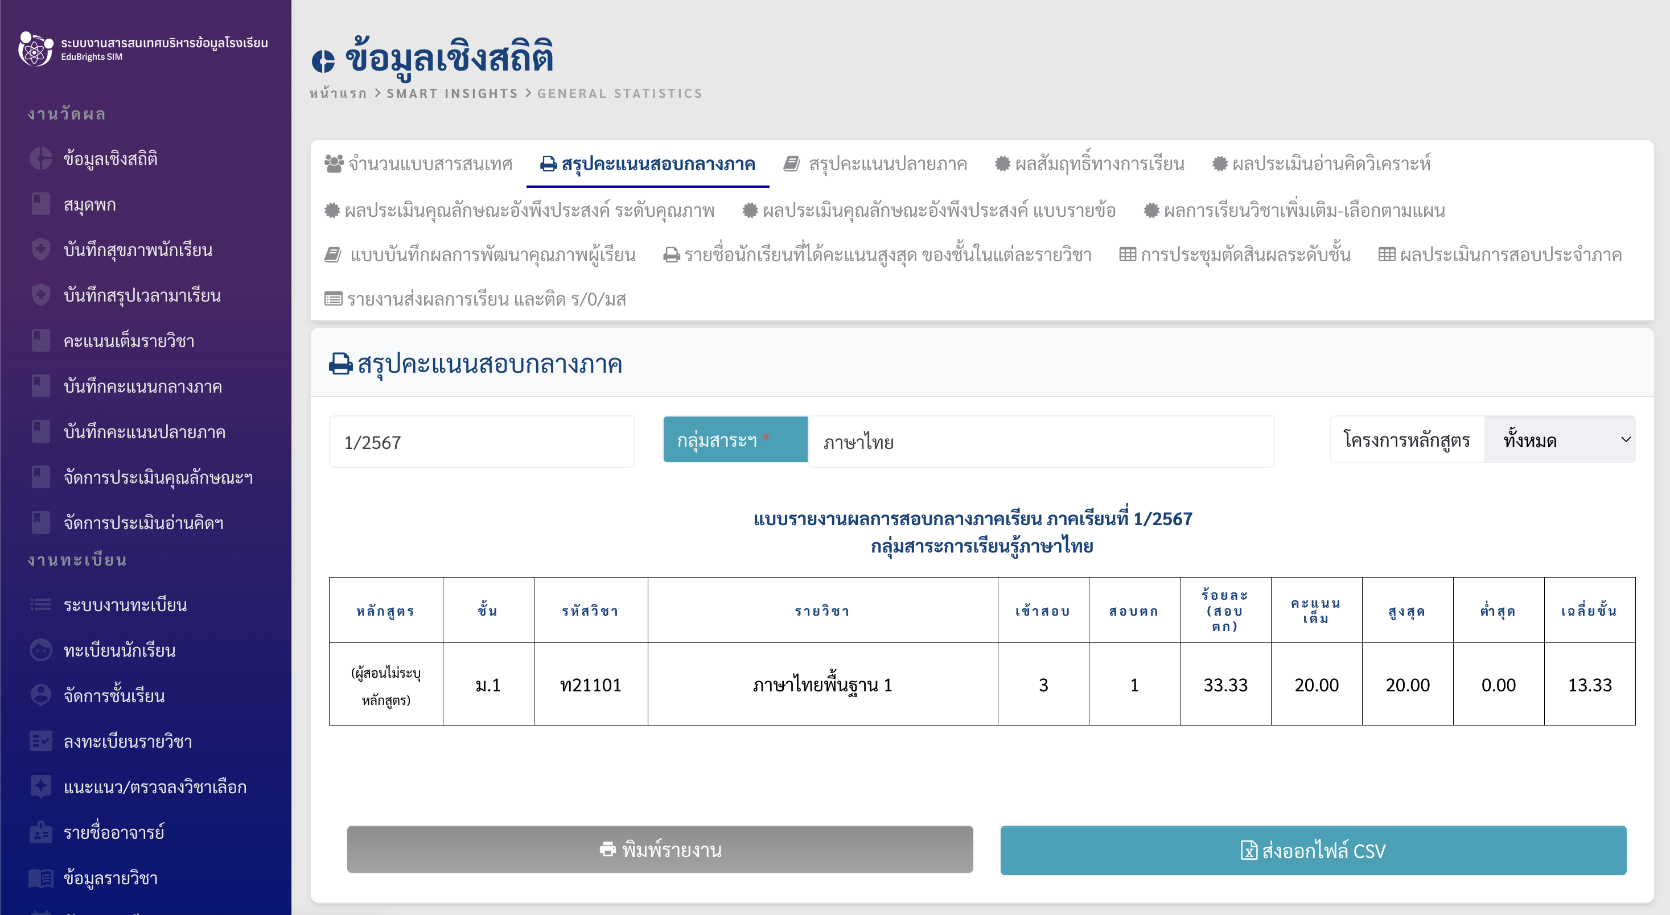Click the open book icon for ข้อมูลรายวิชา
The height and width of the screenshot is (915, 1670).
click(40, 878)
